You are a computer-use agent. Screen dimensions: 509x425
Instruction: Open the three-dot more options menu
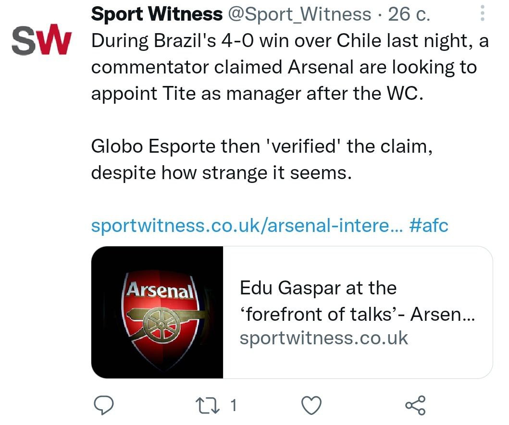click(x=483, y=15)
